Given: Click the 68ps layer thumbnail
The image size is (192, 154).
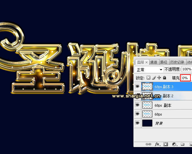Looking at the screenshot, I should point(147,114).
